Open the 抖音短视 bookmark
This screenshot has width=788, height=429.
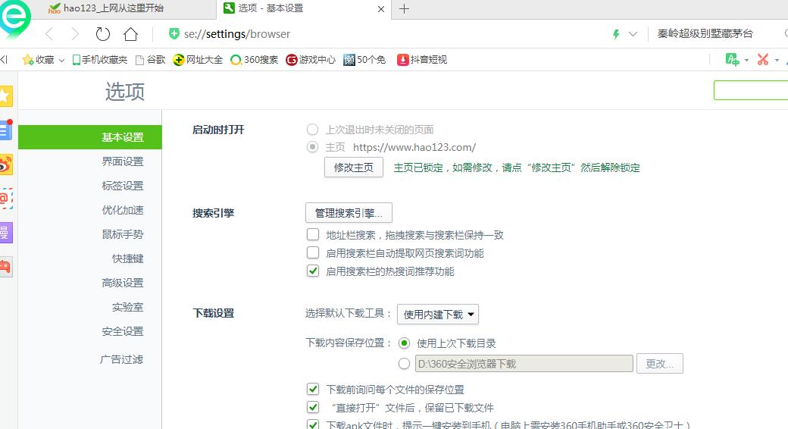(x=421, y=60)
